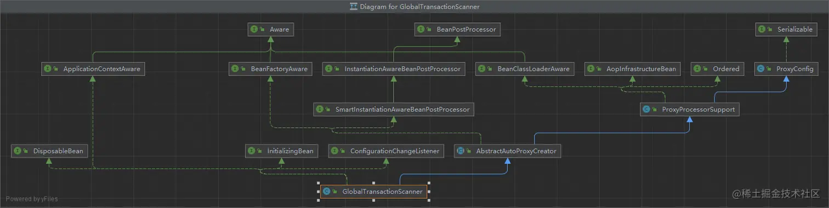Click the interface icon on Serializable node
The height and width of the screenshot is (208, 829).
coord(762,29)
